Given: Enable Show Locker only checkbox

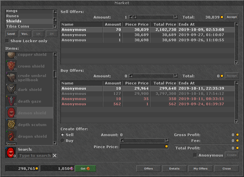Looking at the screenshot, I should [x=7, y=41].
